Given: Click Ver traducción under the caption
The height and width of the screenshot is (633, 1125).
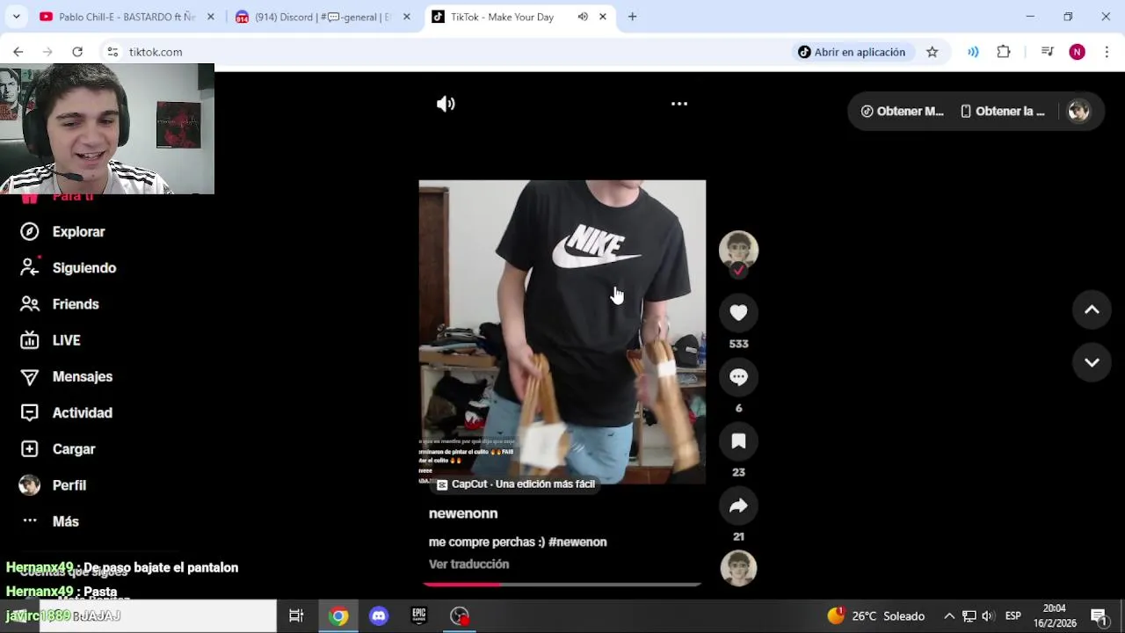Looking at the screenshot, I should coord(468,564).
